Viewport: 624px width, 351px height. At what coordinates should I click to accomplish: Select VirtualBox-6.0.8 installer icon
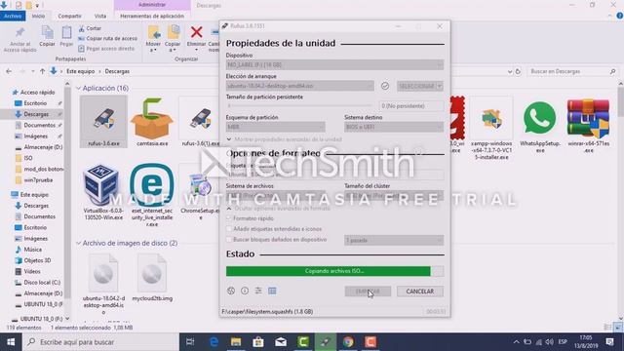pyautogui.click(x=101, y=185)
